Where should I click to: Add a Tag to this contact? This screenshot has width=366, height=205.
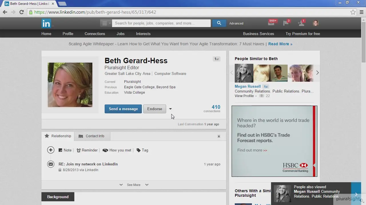click(x=142, y=150)
